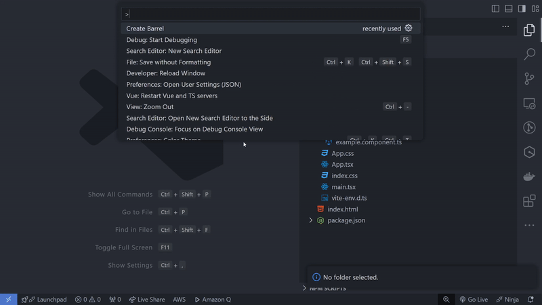Open the Remote Explorer icon
542x305 pixels.
pyautogui.click(x=529, y=104)
